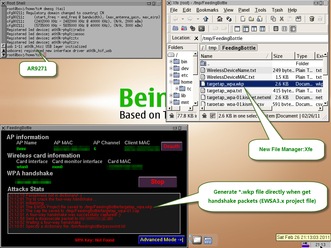Screen dimensions: 331x248
Task: Sort files by the Type column header
Action: point(305,56)
